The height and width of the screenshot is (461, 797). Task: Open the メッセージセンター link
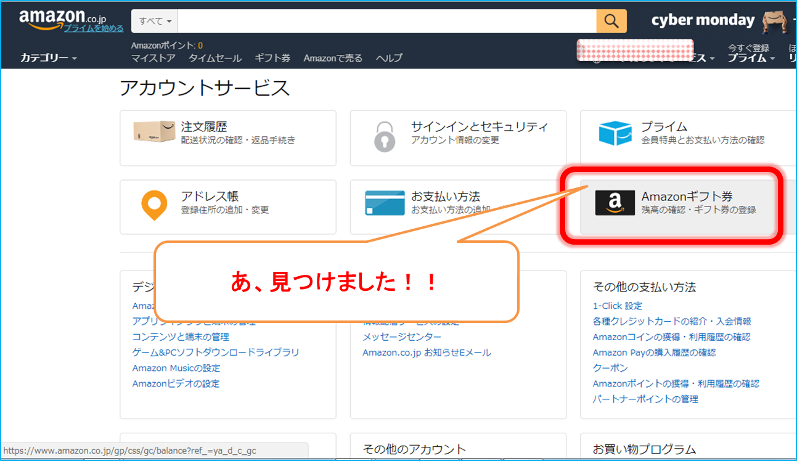(402, 337)
